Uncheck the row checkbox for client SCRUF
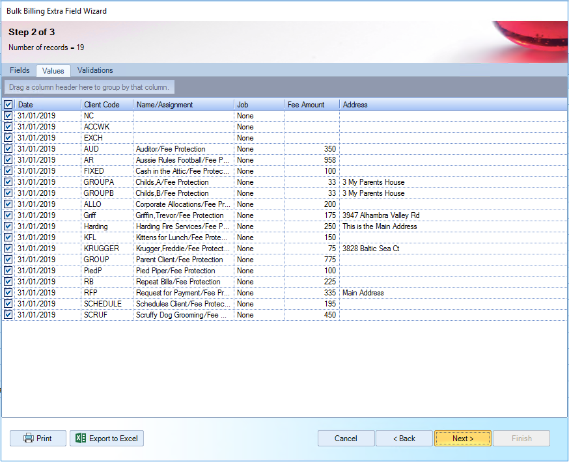This screenshot has height=462, width=569. pyautogui.click(x=8, y=315)
